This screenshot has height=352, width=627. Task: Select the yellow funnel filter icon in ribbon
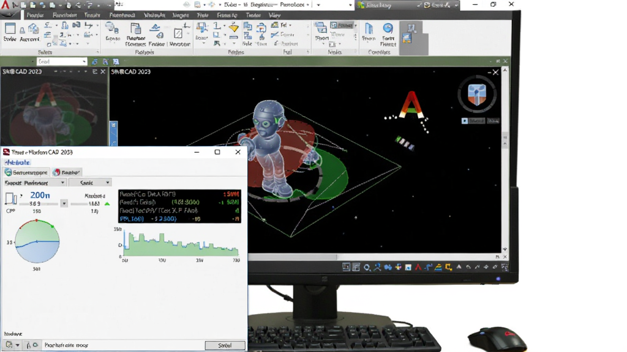tap(234, 28)
